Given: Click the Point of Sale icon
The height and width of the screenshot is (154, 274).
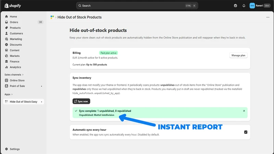Looking at the screenshot, I should coord(7,86).
